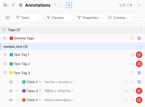Click the General Tags row
This screenshot has height=107, width=145.
(73, 38)
